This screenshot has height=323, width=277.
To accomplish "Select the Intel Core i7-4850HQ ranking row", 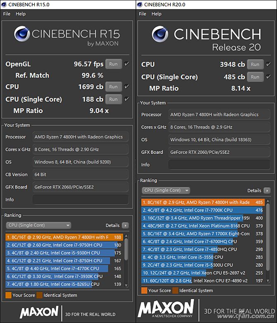I will (203, 249).
